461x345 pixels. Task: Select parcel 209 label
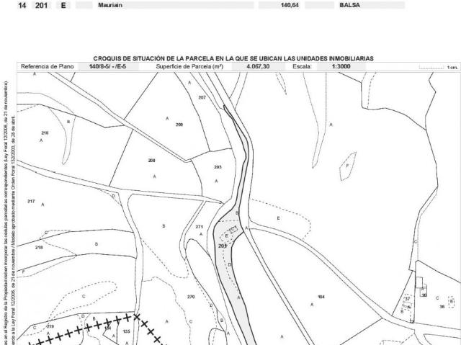pyautogui.click(x=179, y=125)
